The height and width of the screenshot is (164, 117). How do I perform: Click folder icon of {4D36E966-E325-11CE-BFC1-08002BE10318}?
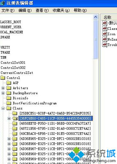[x=15, y=144]
